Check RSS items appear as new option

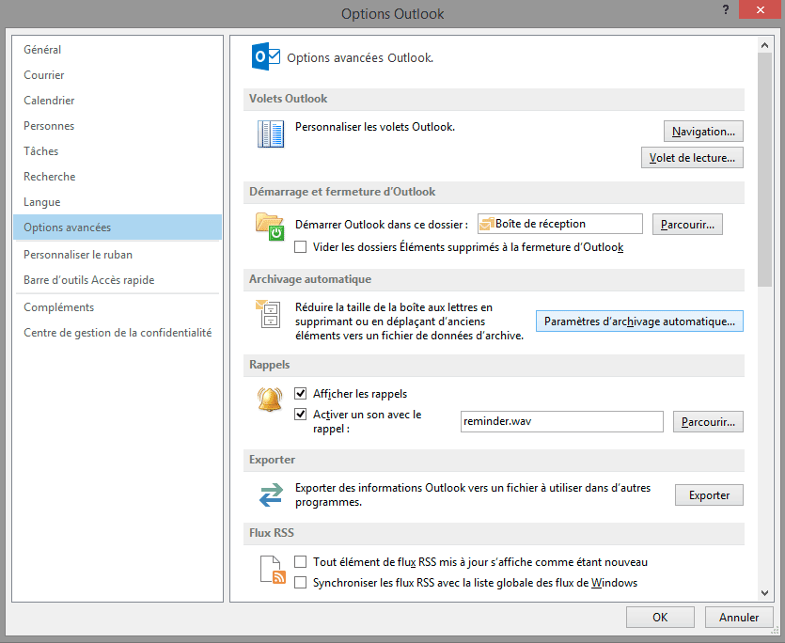pyautogui.click(x=301, y=562)
